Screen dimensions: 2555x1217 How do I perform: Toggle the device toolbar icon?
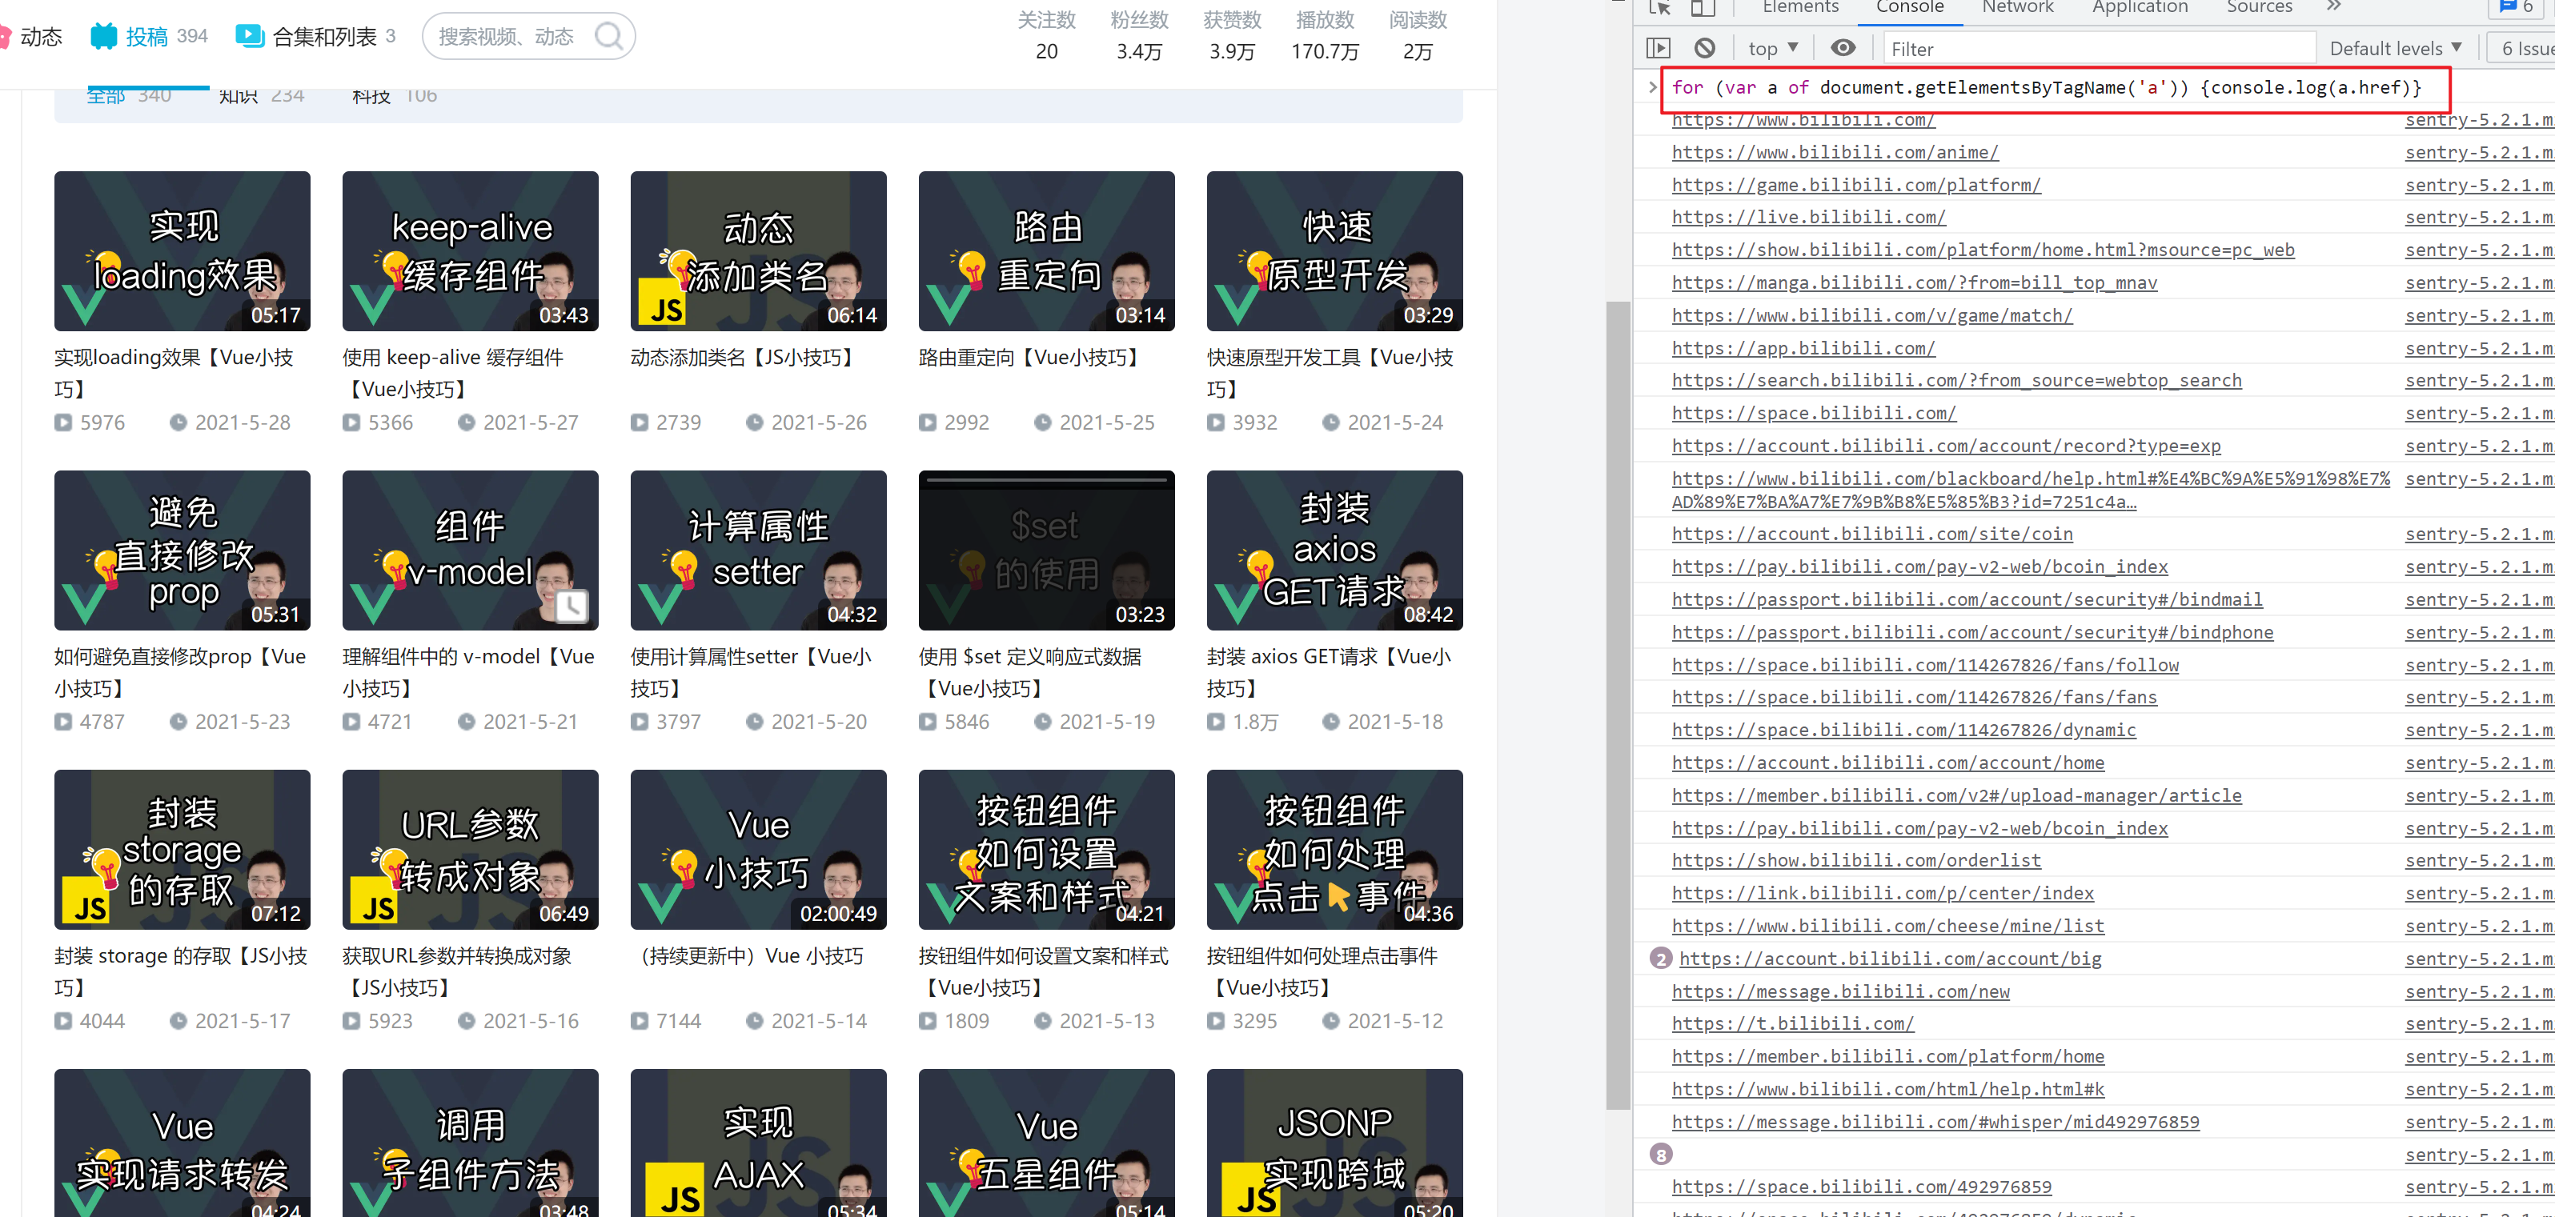[x=1703, y=8]
